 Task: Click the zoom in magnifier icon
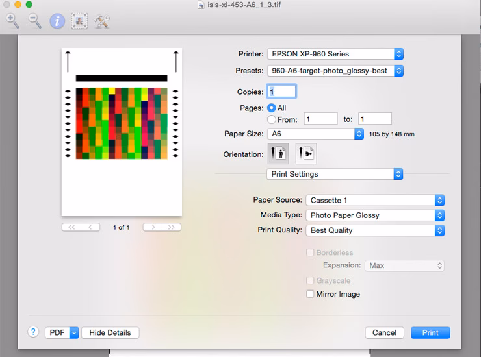click(x=12, y=21)
